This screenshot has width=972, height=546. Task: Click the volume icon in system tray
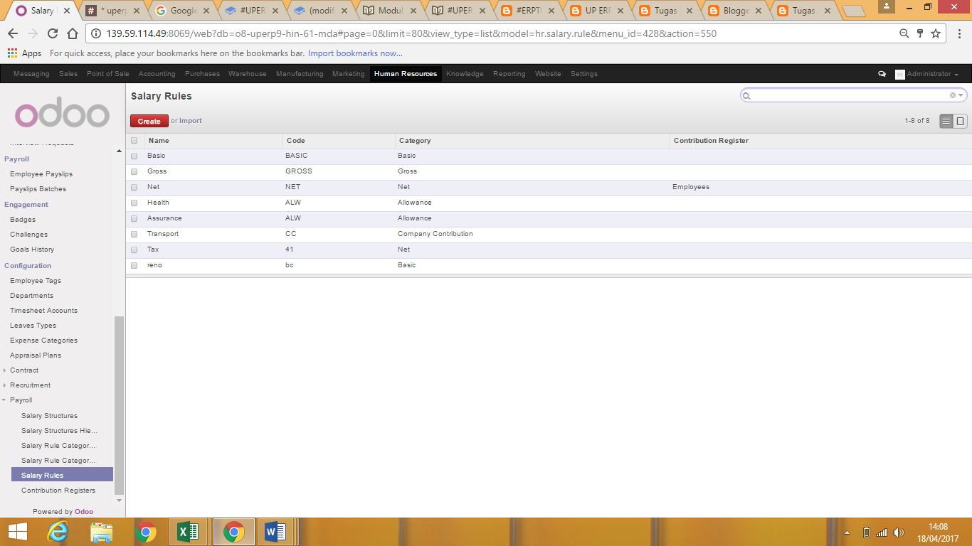(899, 532)
